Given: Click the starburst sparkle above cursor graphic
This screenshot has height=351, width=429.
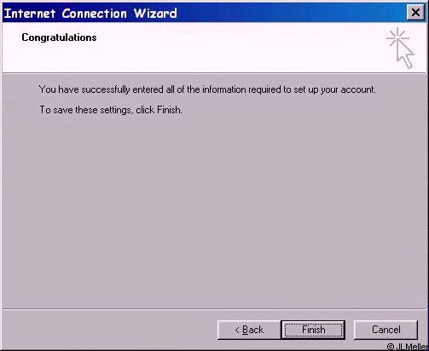Looking at the screenshot, I should pos(397,37).
